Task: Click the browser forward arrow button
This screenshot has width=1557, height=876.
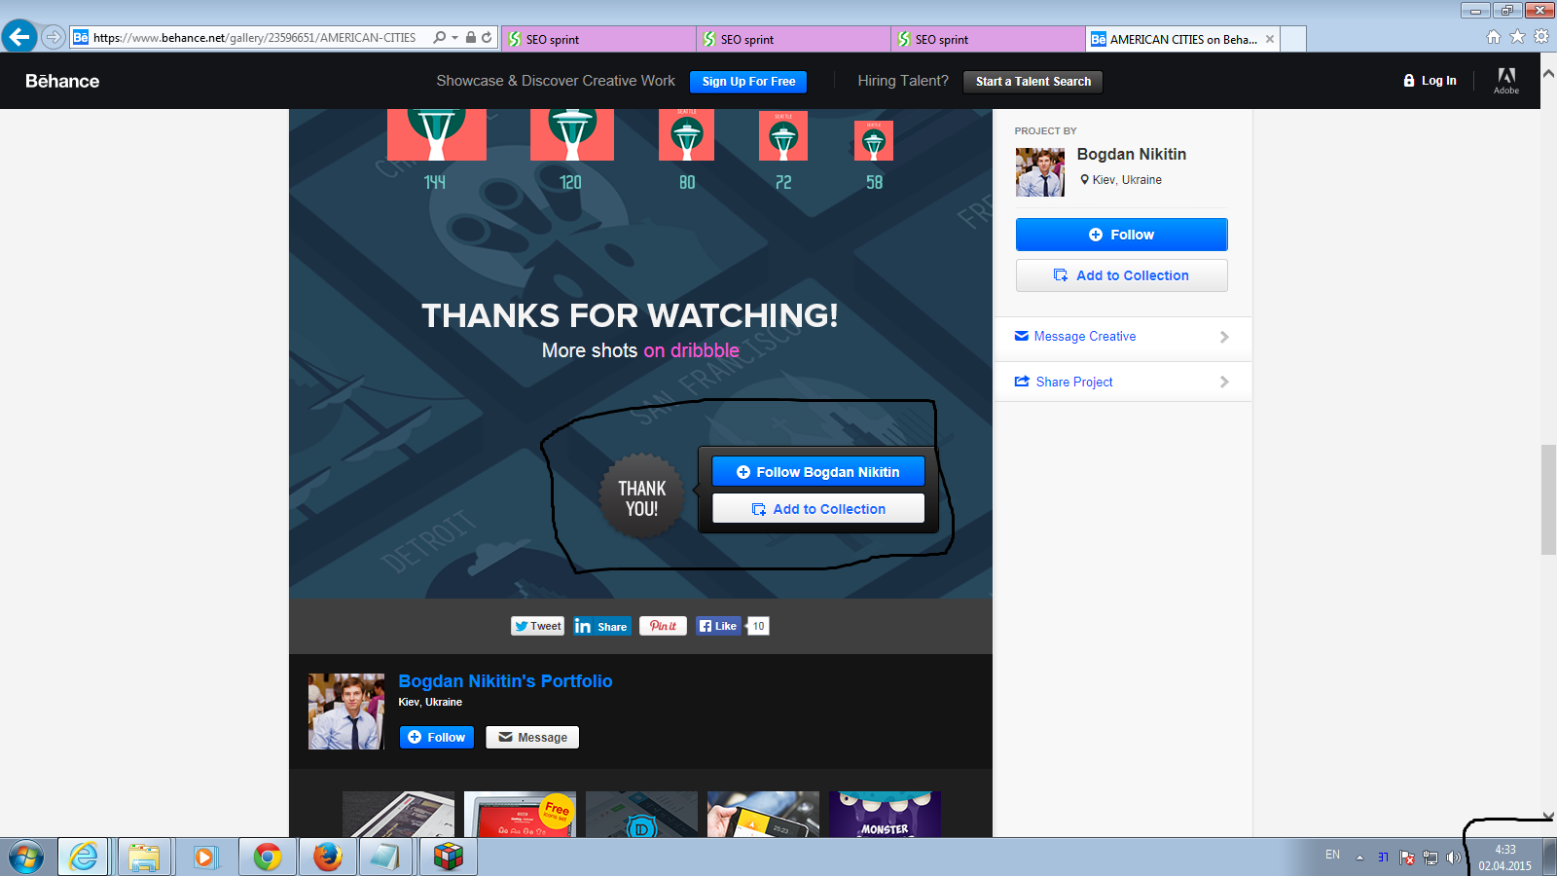Action: point(54,37)
